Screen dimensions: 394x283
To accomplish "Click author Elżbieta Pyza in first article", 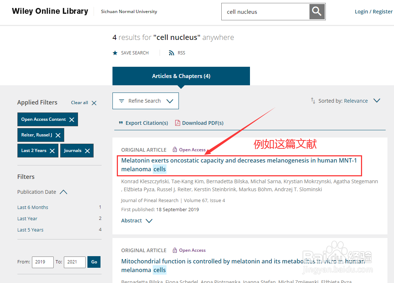I will pos(139,189).
